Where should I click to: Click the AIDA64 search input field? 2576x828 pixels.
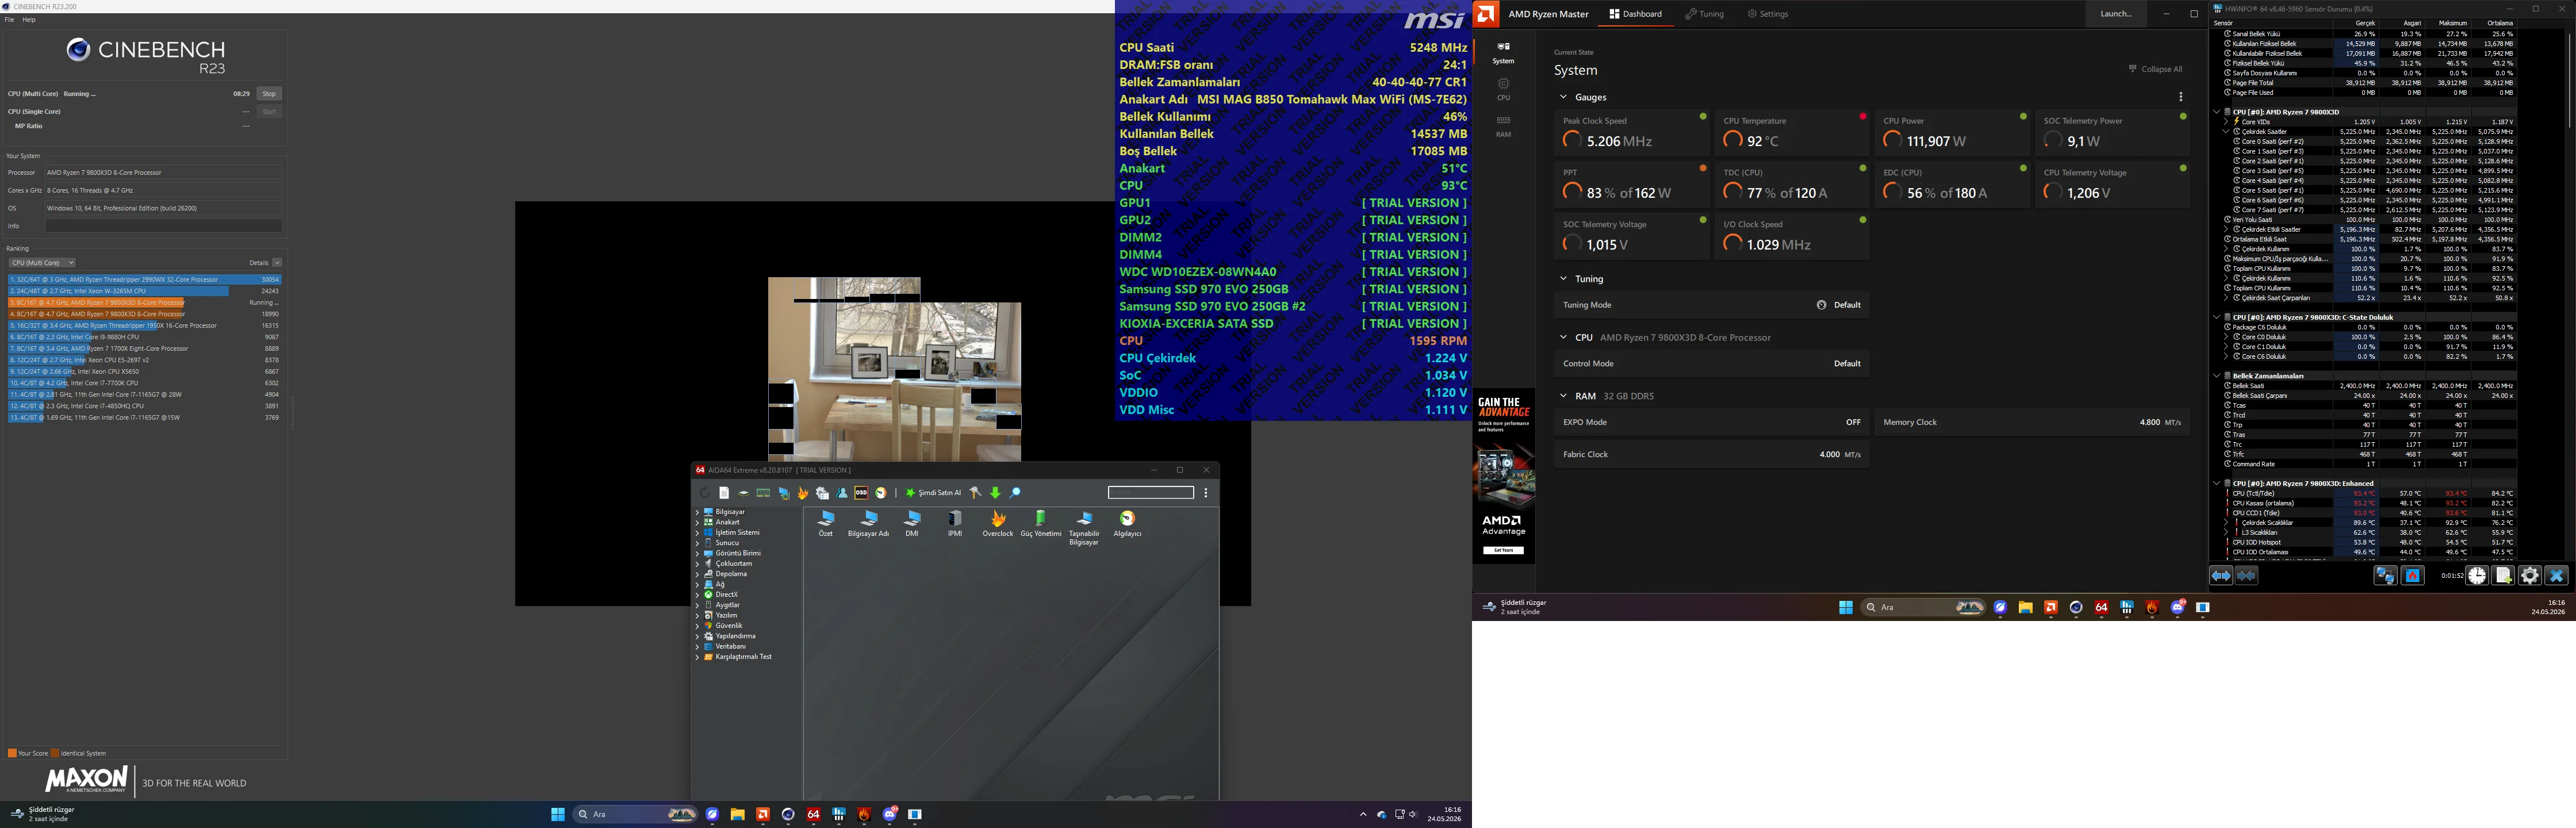point(1151,493)
